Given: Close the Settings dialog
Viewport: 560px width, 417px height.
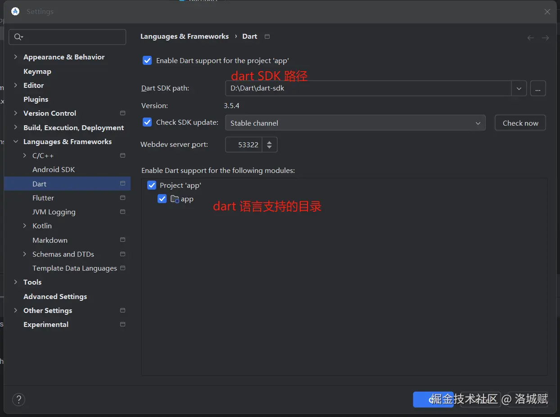Looking at the screenshot, I should tap(547, 12).
